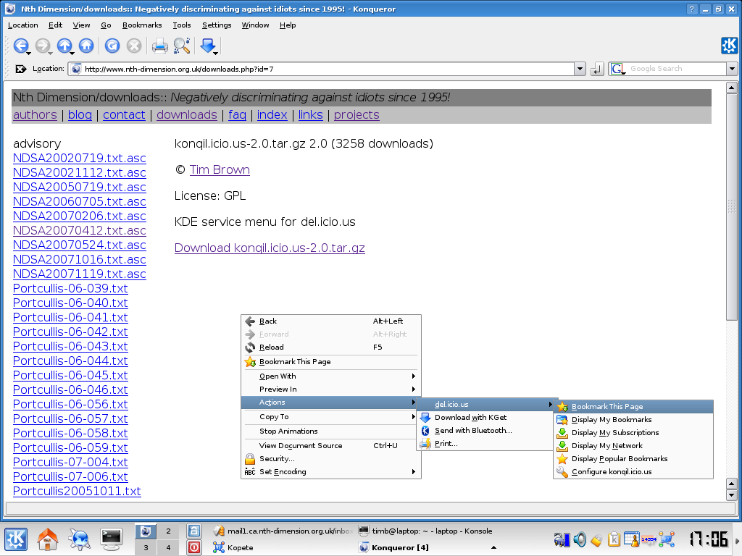Expand the Open With submenu

point(330,376)
